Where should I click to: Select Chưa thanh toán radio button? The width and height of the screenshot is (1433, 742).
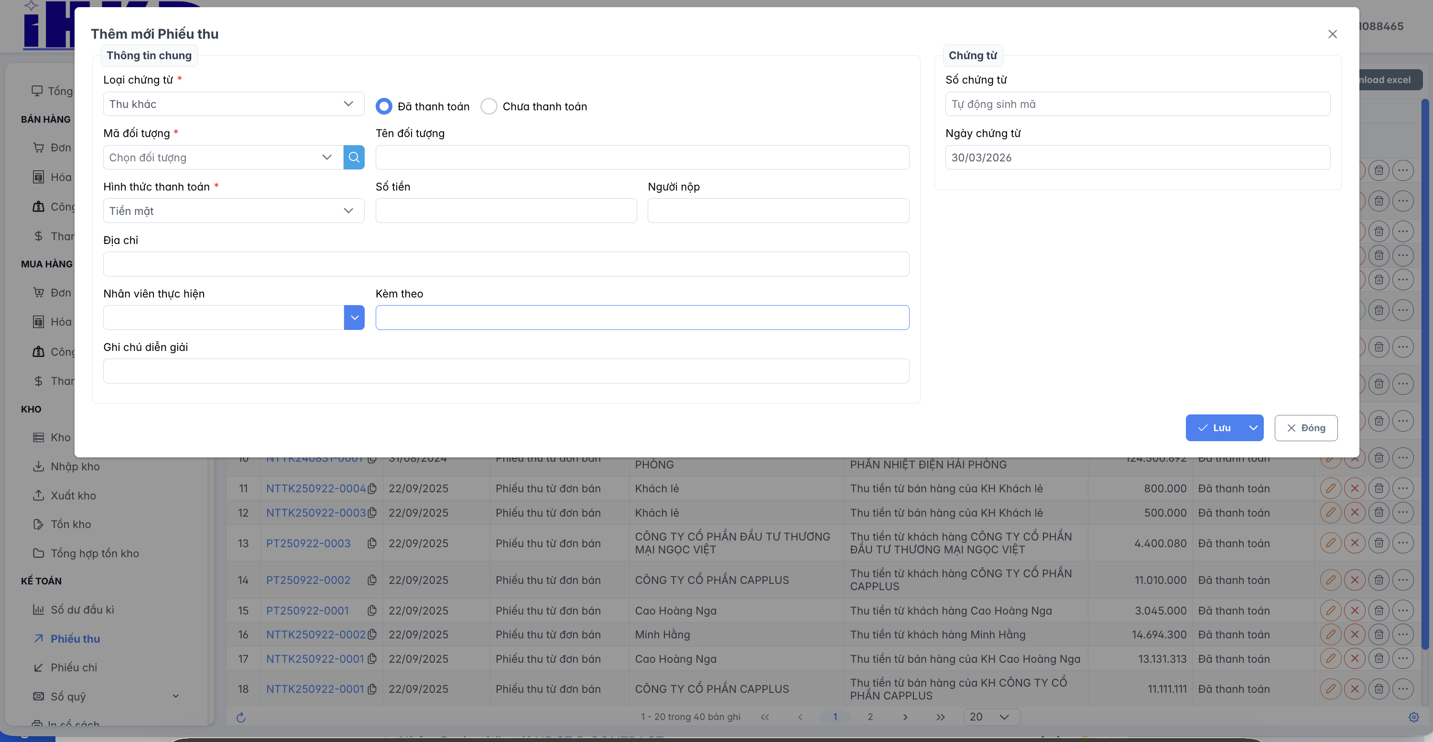point(489,106)
